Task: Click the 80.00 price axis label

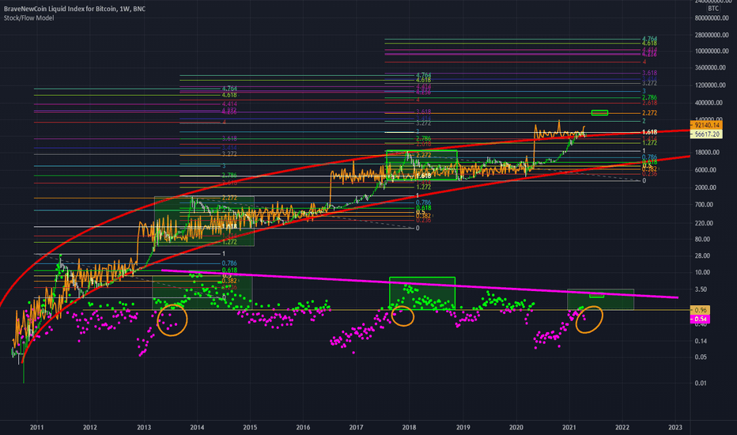Action: pos(702,239)
